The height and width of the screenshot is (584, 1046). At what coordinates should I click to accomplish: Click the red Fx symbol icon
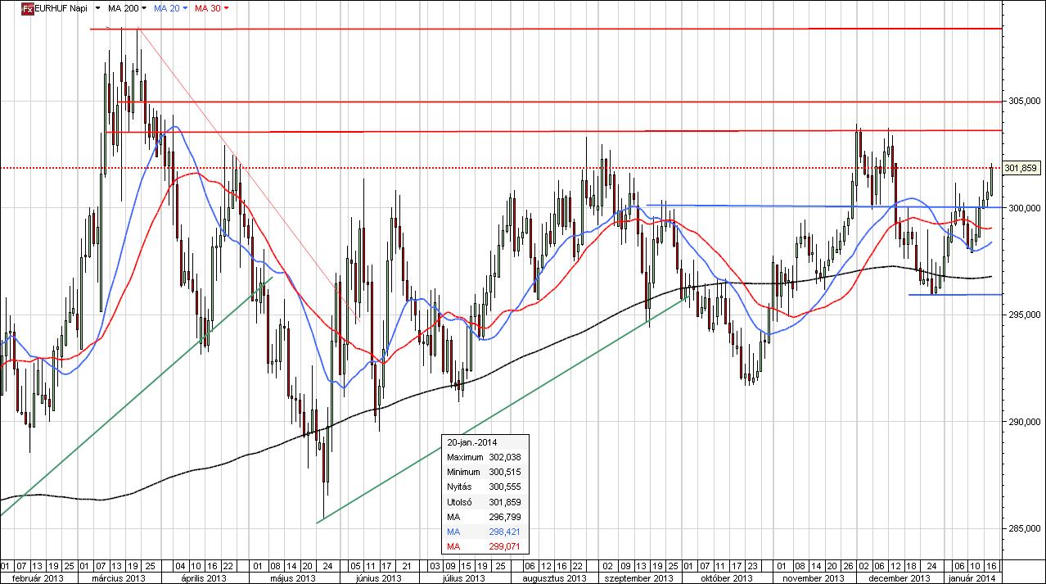tap(27, 8)
